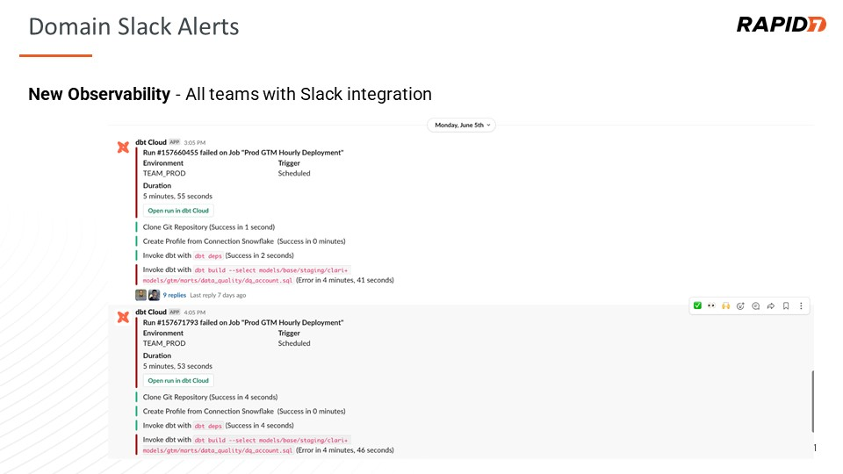843x474 pixels.
Task: React with the green check mark emoji
Action: pyautogui.click(x=697, y=305)
